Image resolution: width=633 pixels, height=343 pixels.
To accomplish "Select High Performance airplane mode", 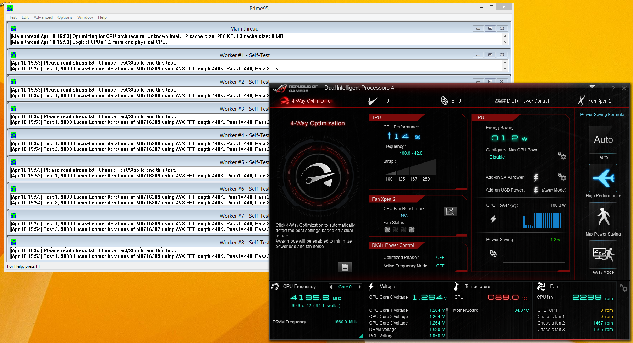I will [603, 178].
